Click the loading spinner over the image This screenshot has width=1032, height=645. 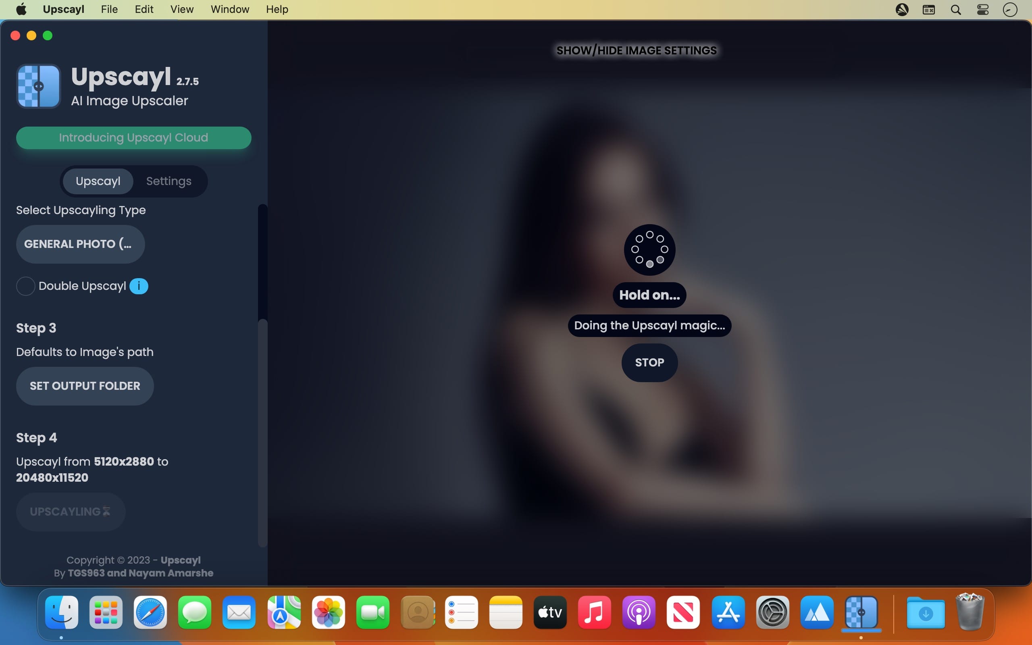click(649, 250)
